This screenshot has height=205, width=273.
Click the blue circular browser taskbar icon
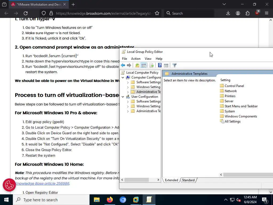123,200
